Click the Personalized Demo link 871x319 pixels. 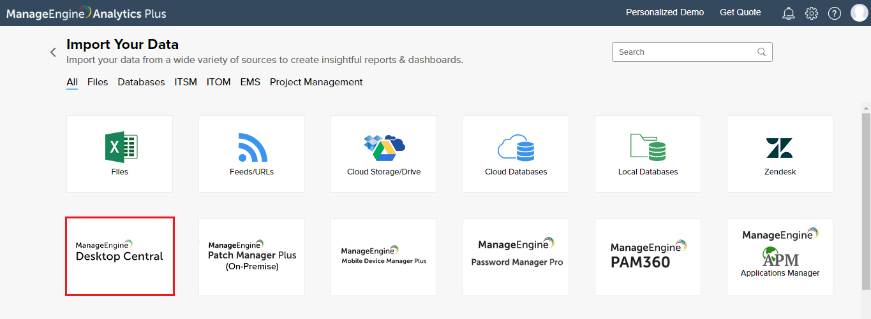(x=665, y=12)
